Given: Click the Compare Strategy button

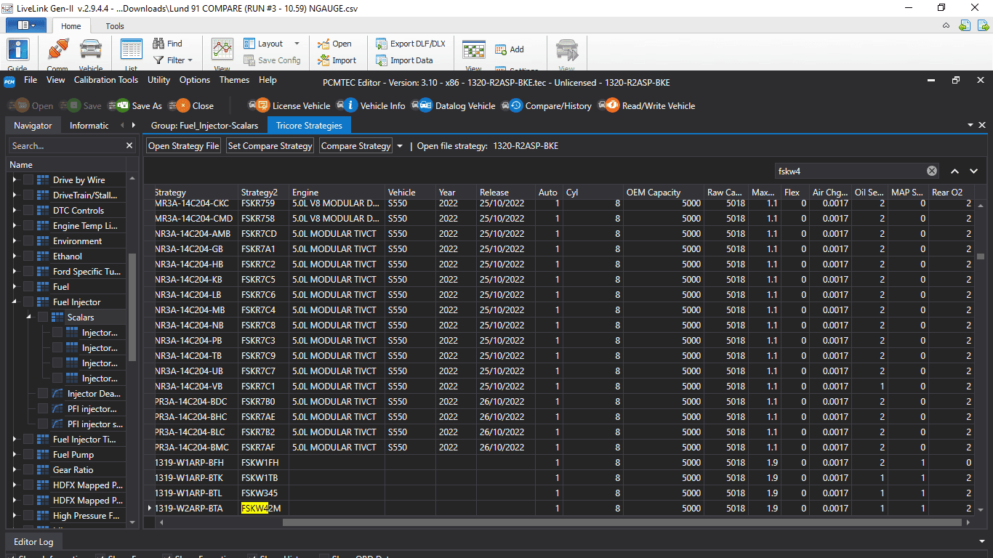Looking at the screenshot, I should (x=355, y=146).
